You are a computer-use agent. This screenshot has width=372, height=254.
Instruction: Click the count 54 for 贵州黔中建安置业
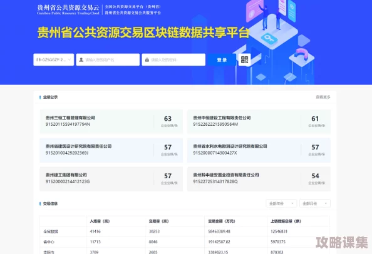coord(315,176)
